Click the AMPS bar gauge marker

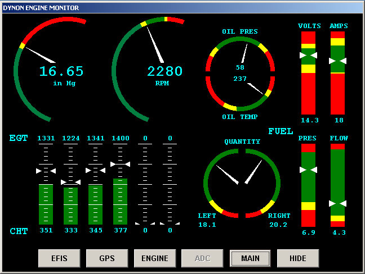[x=337, y=61]
